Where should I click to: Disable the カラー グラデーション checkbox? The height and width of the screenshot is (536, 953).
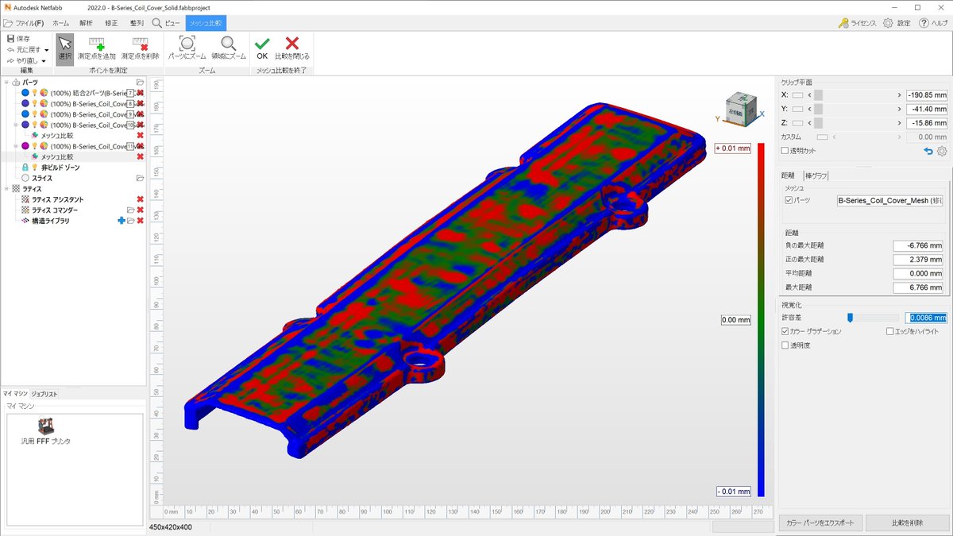click(785, 333)
